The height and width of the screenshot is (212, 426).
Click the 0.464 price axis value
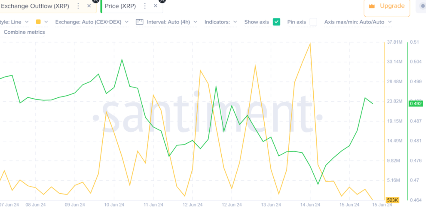click(415, 200)
